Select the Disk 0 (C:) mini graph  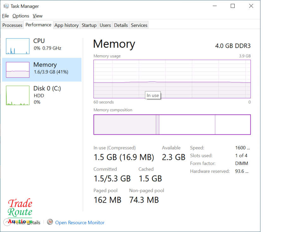[x=18, y=95]
